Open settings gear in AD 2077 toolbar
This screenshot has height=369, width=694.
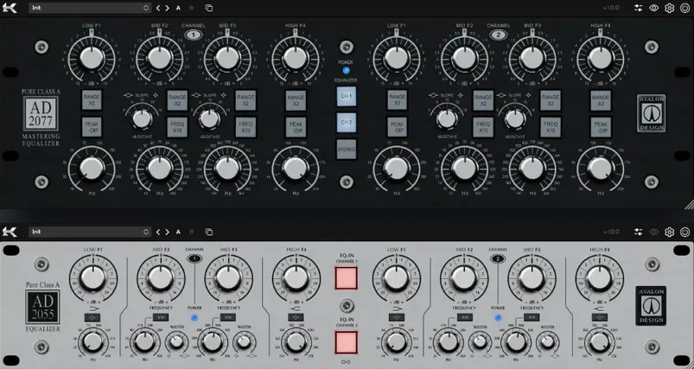(669, 8)
